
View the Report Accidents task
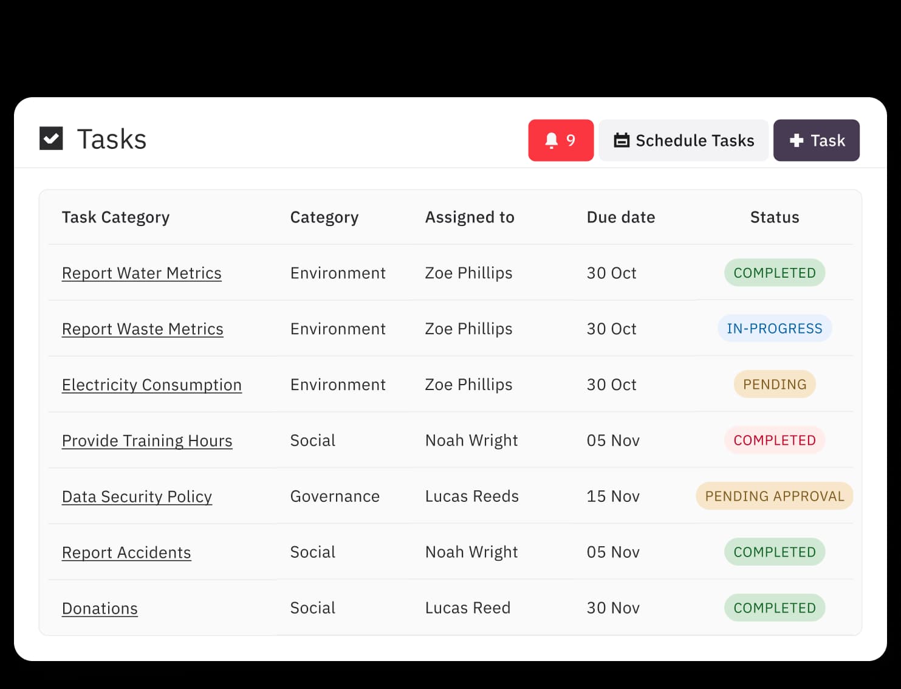(x=126, y=553)
